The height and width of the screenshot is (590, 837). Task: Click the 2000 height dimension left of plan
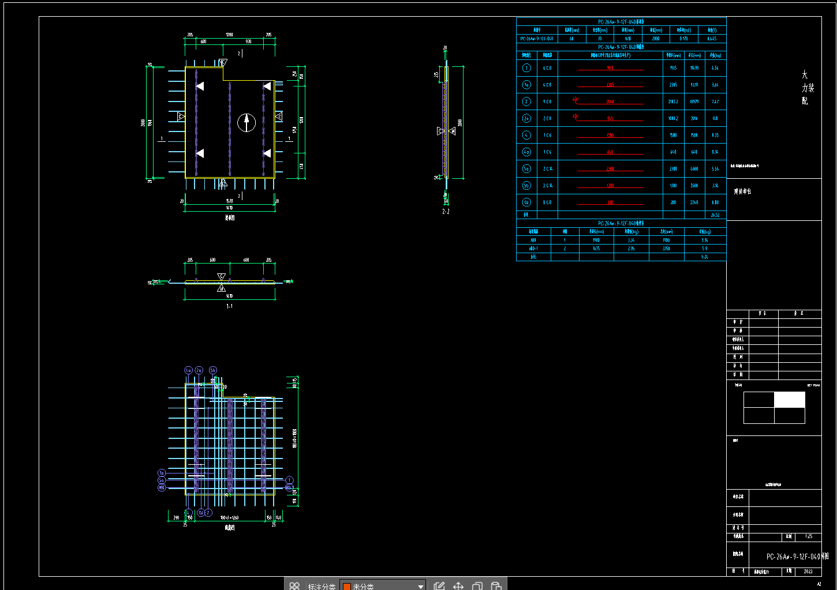coord(143,122)
